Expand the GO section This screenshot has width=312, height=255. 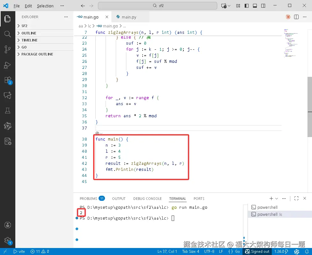point(44,47)
